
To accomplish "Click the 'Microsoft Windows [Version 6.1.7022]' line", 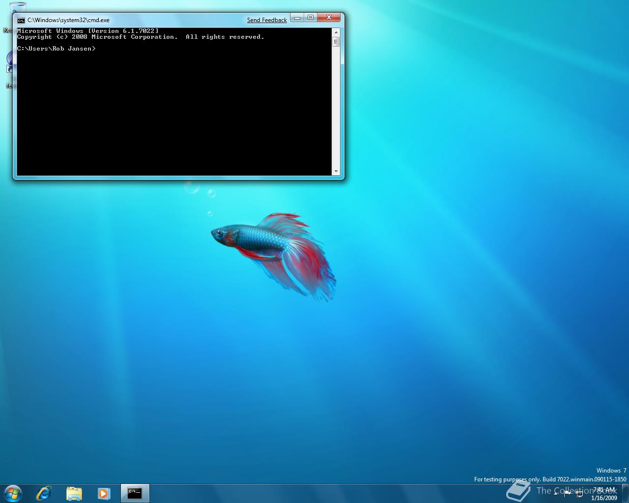I will point(88,31).
